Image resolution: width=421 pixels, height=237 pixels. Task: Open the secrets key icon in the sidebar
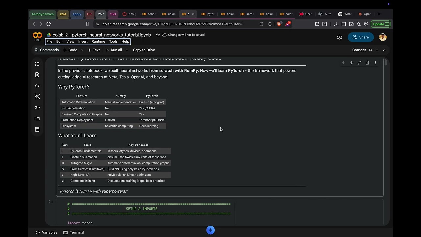pos(37,108)
